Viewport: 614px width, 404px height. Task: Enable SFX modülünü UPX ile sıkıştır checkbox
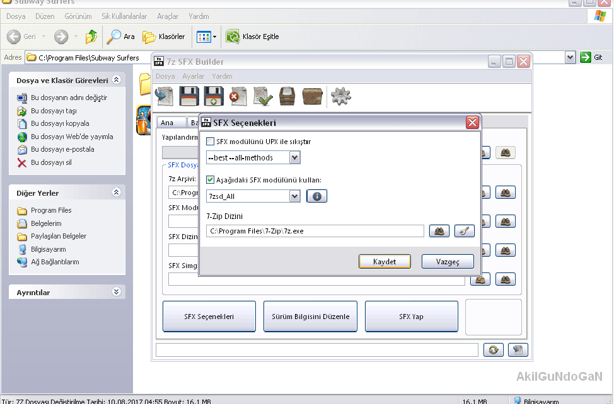[211, 142]
